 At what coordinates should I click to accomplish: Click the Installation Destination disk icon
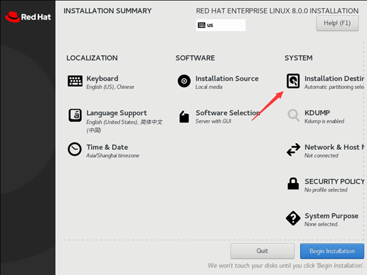tap(293, 81)
